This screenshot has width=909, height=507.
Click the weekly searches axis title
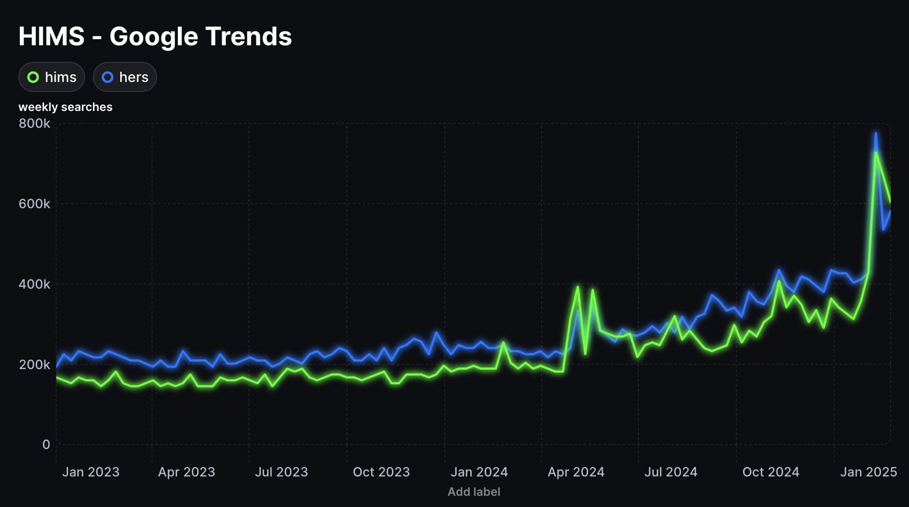click(65, 107)
